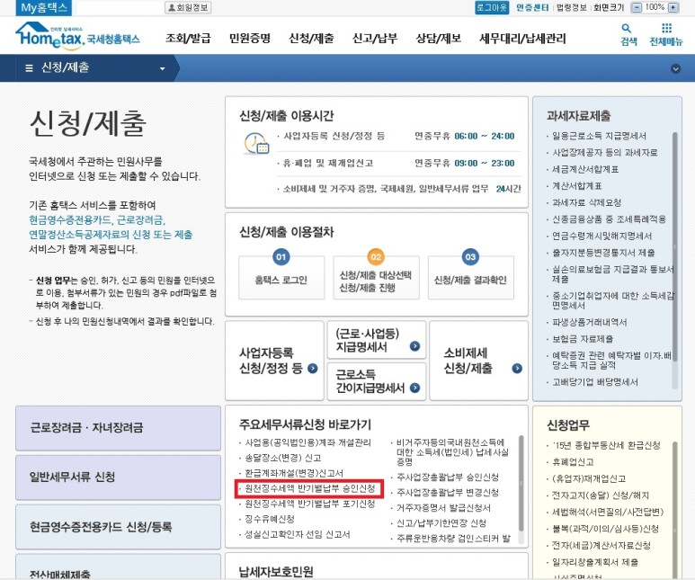Open 파생상품거래내역서 link
The image size is (695, 580).
(589, 322)
